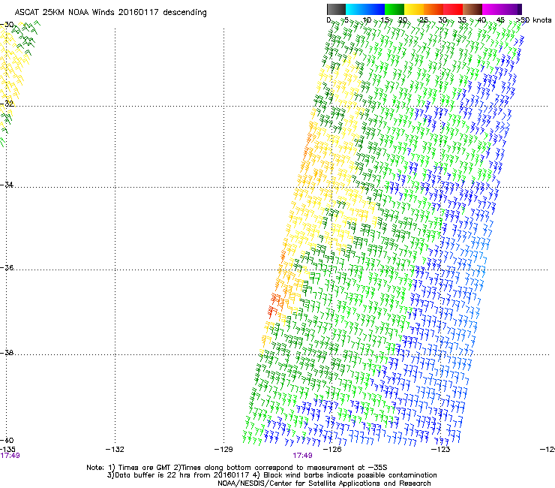This screenshot has width=555, height=488.
Task: Click the title "ASCAT 25KM NOAA Winds 20160117 descending"
Action: pos(110,13)
